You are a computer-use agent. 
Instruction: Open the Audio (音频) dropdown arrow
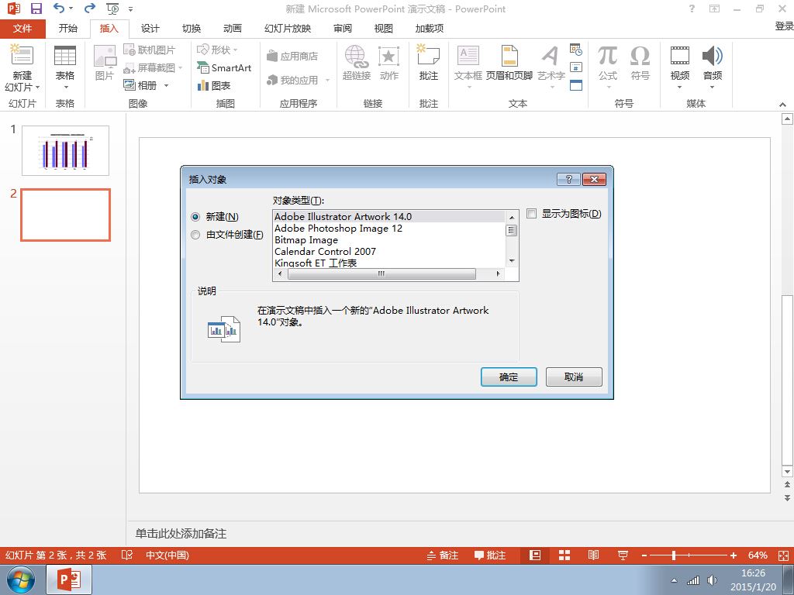click(x=712, y=87)
